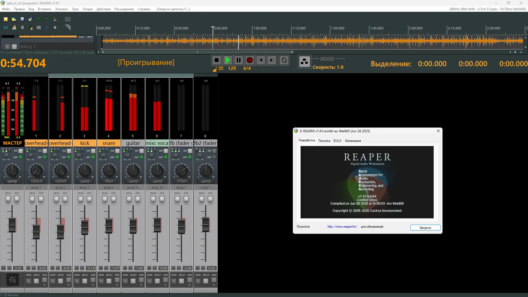Toggle the snap icon in the toolbar
528x297 pixels.
click(x=47, y=28)
